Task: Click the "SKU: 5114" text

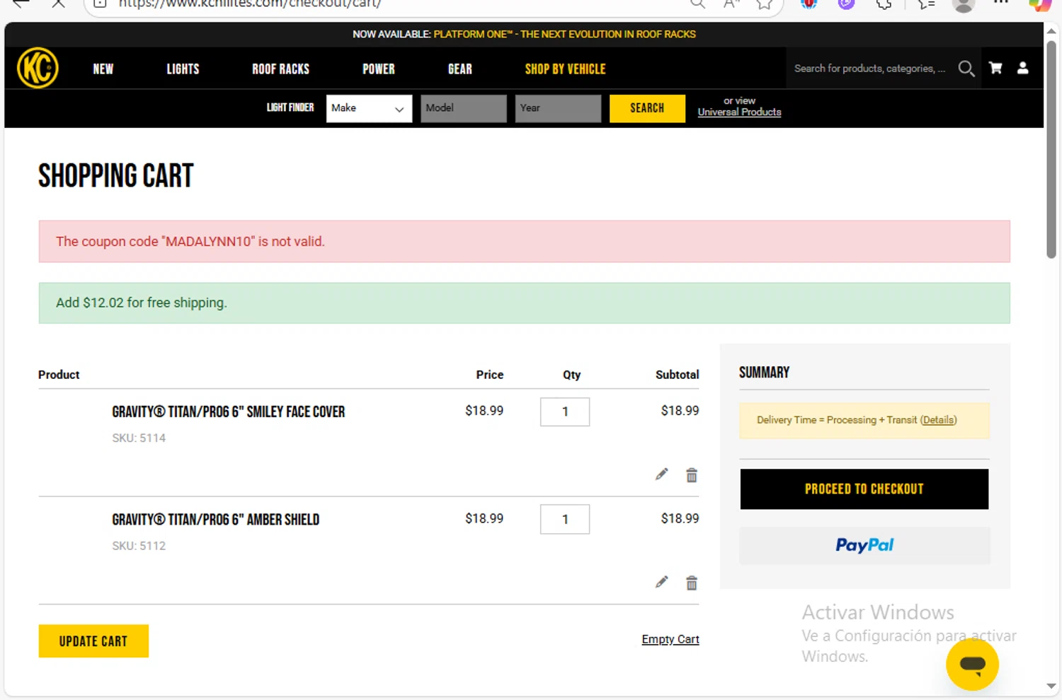Action: (x=139, y=438)
